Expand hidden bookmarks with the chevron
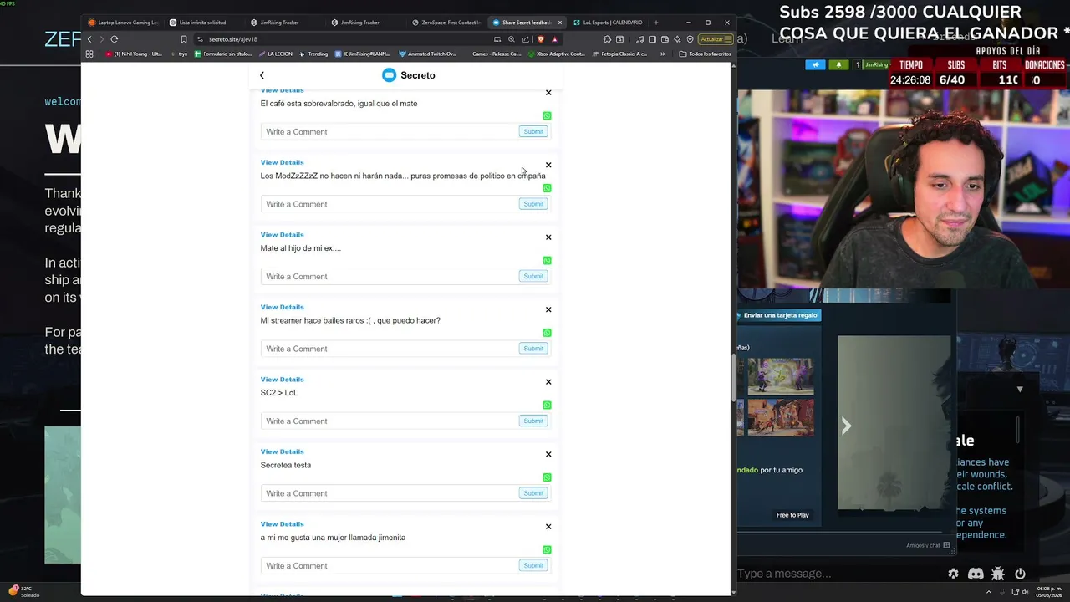The image size is (1070, 602). point(663,54)
